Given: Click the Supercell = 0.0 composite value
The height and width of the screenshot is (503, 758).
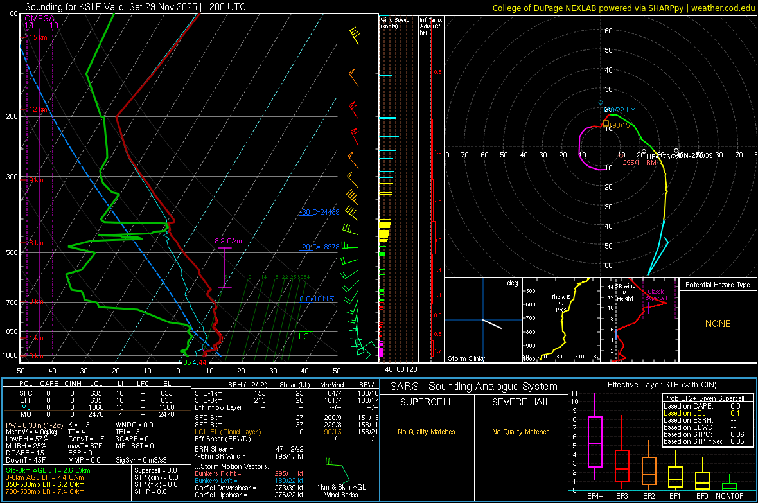Looking at the screenshot, I should (x=155, y=471).
